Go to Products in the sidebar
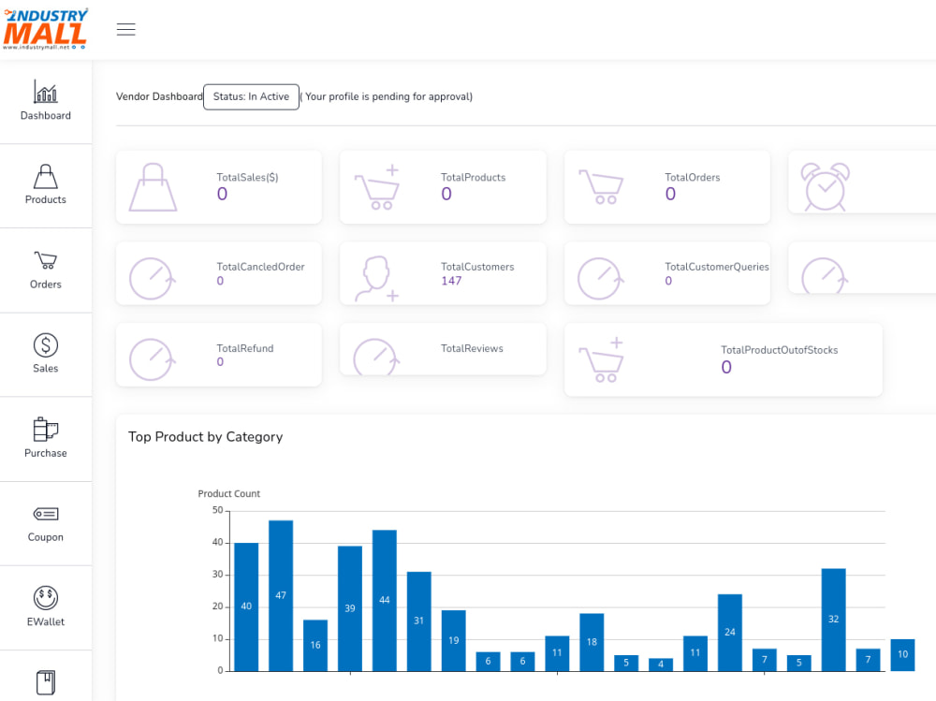936x701 pixels. tap(45, 185)
